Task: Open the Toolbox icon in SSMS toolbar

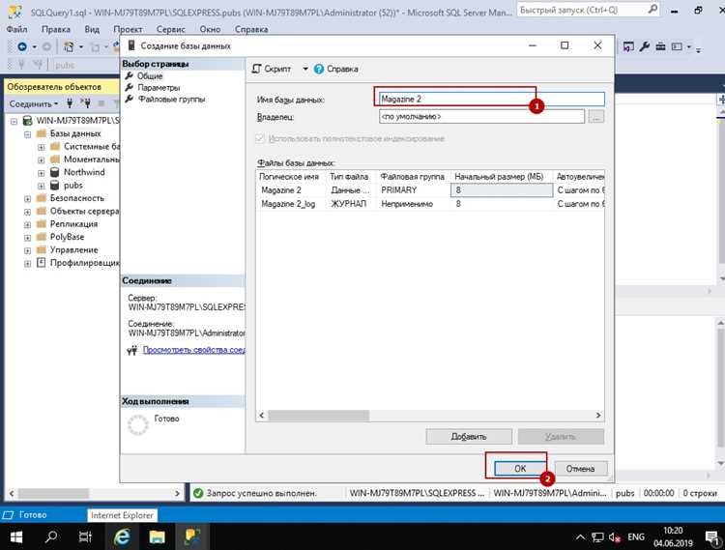Action: (x=661, y=46)
